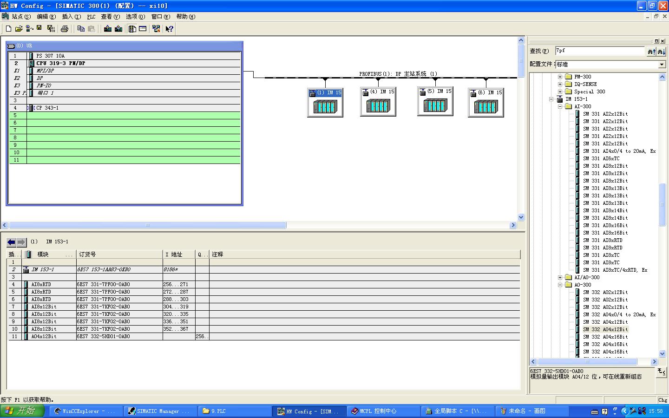Select PS 307 10A in rack slot 1
This screenshot has height=418, width=669.
(51, 56)
